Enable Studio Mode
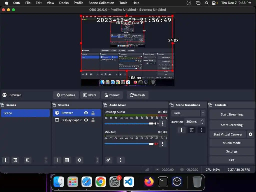This screenshot has height=192, width=256. pyautogui.click(x=232, y=143)
